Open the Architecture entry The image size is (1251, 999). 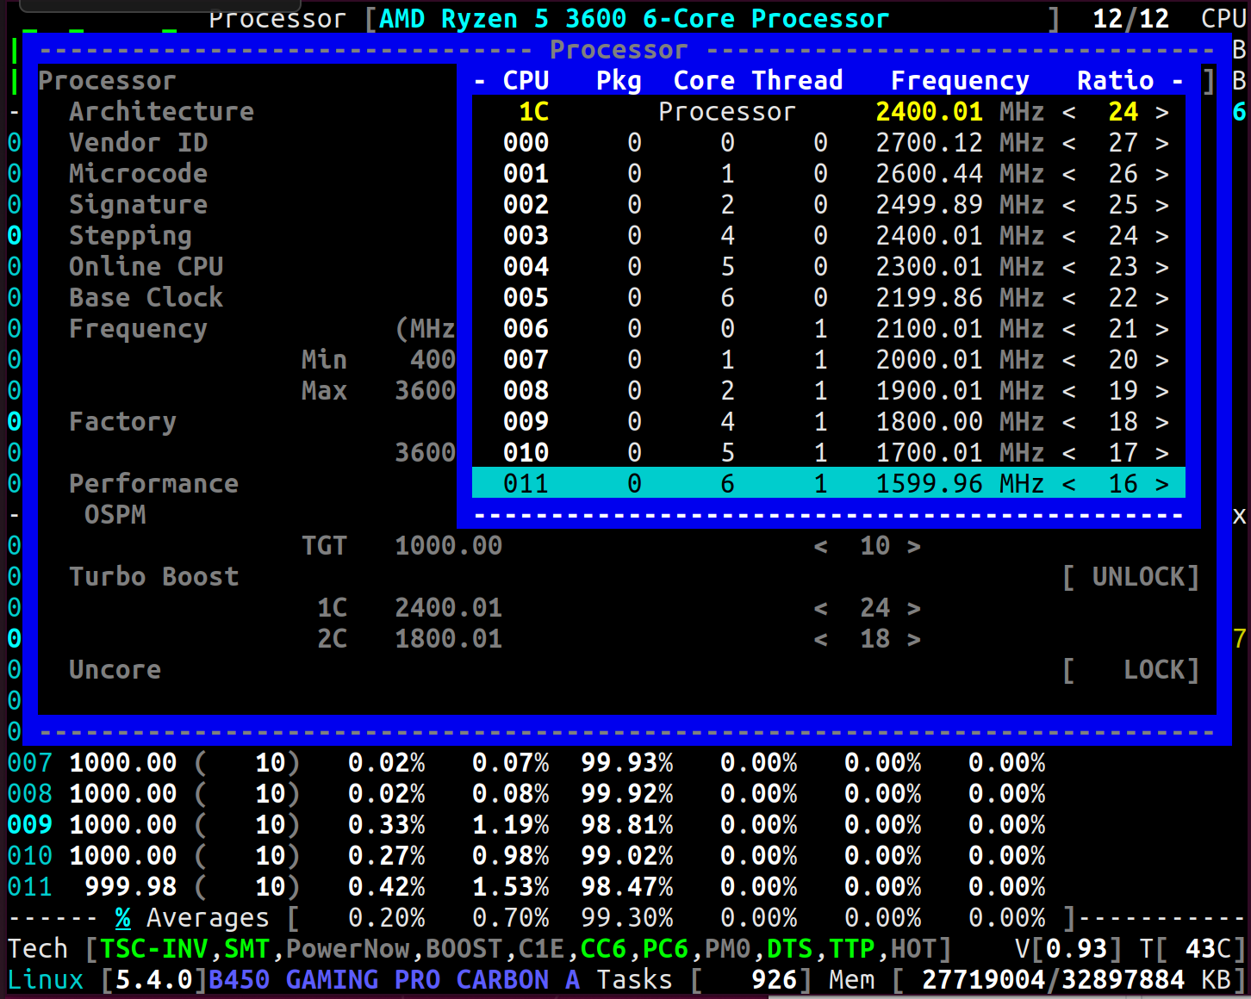pyautogui.click(x=161, y=112)
